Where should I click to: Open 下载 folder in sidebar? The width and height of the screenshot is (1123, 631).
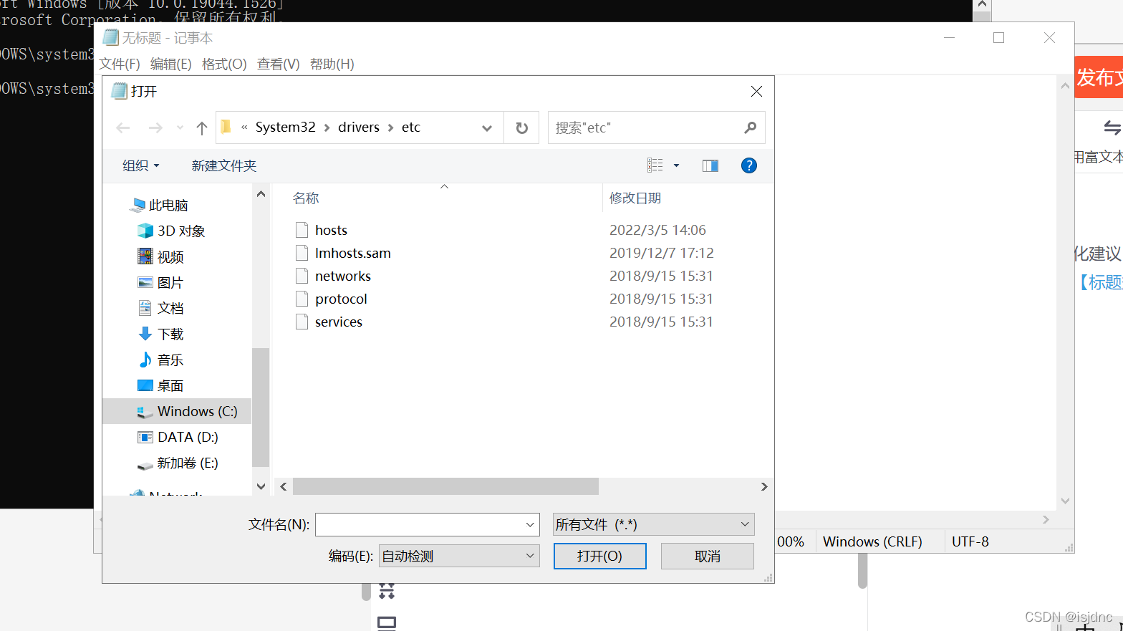160,334
